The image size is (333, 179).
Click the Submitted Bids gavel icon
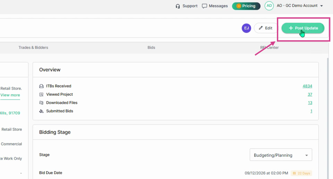pos(41,111)
